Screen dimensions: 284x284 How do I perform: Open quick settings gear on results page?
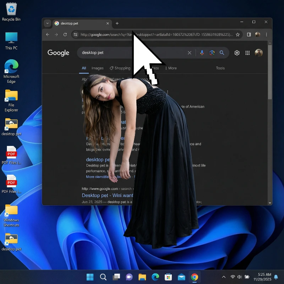click(237, 53)
